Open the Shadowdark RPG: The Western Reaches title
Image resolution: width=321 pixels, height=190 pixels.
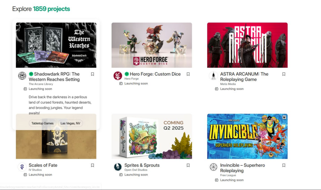coord(54,77)
